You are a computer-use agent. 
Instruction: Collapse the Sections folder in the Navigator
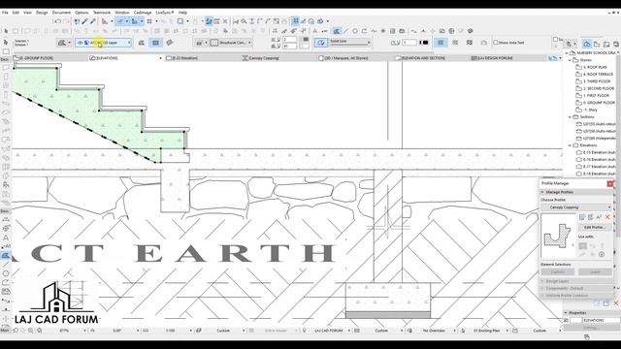coord(570,117)
